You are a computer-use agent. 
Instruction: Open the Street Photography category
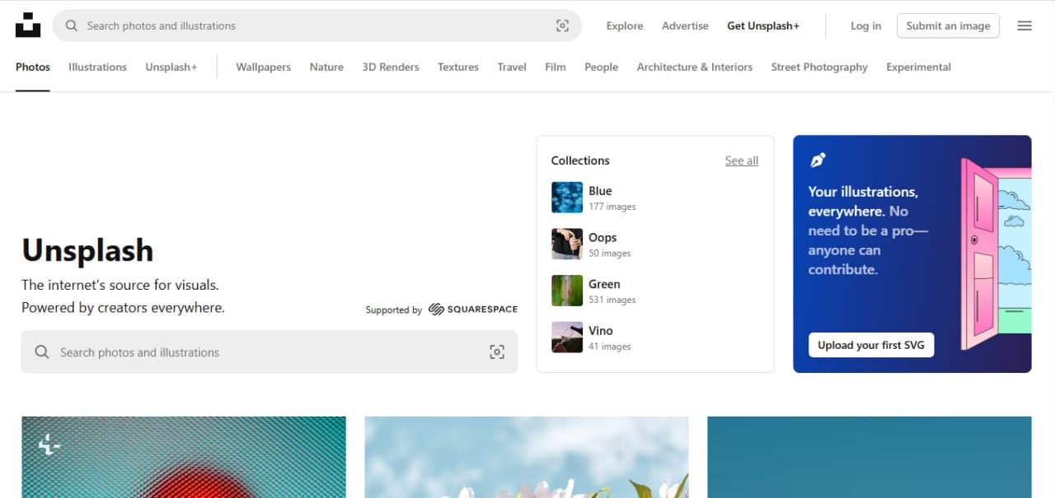819,67
